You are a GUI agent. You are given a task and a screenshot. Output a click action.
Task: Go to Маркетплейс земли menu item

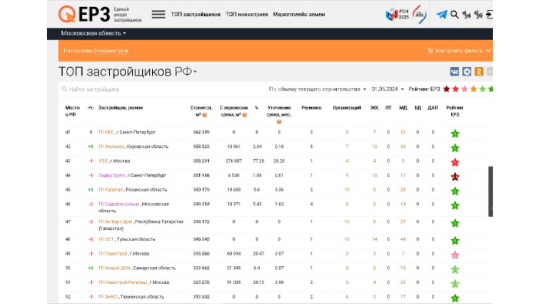(299, 14)
